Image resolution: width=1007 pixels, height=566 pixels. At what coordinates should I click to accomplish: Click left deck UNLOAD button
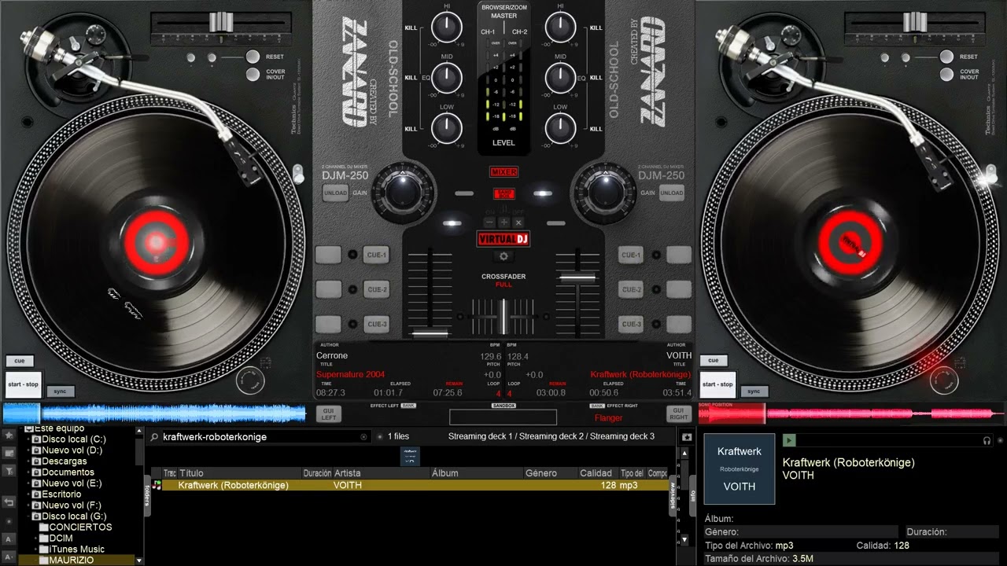click(x=335, y=193)
